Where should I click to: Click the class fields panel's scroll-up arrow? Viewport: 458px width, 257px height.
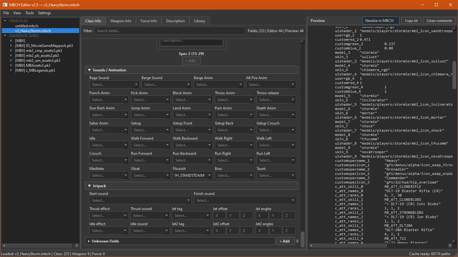click(x=303, y=42)
